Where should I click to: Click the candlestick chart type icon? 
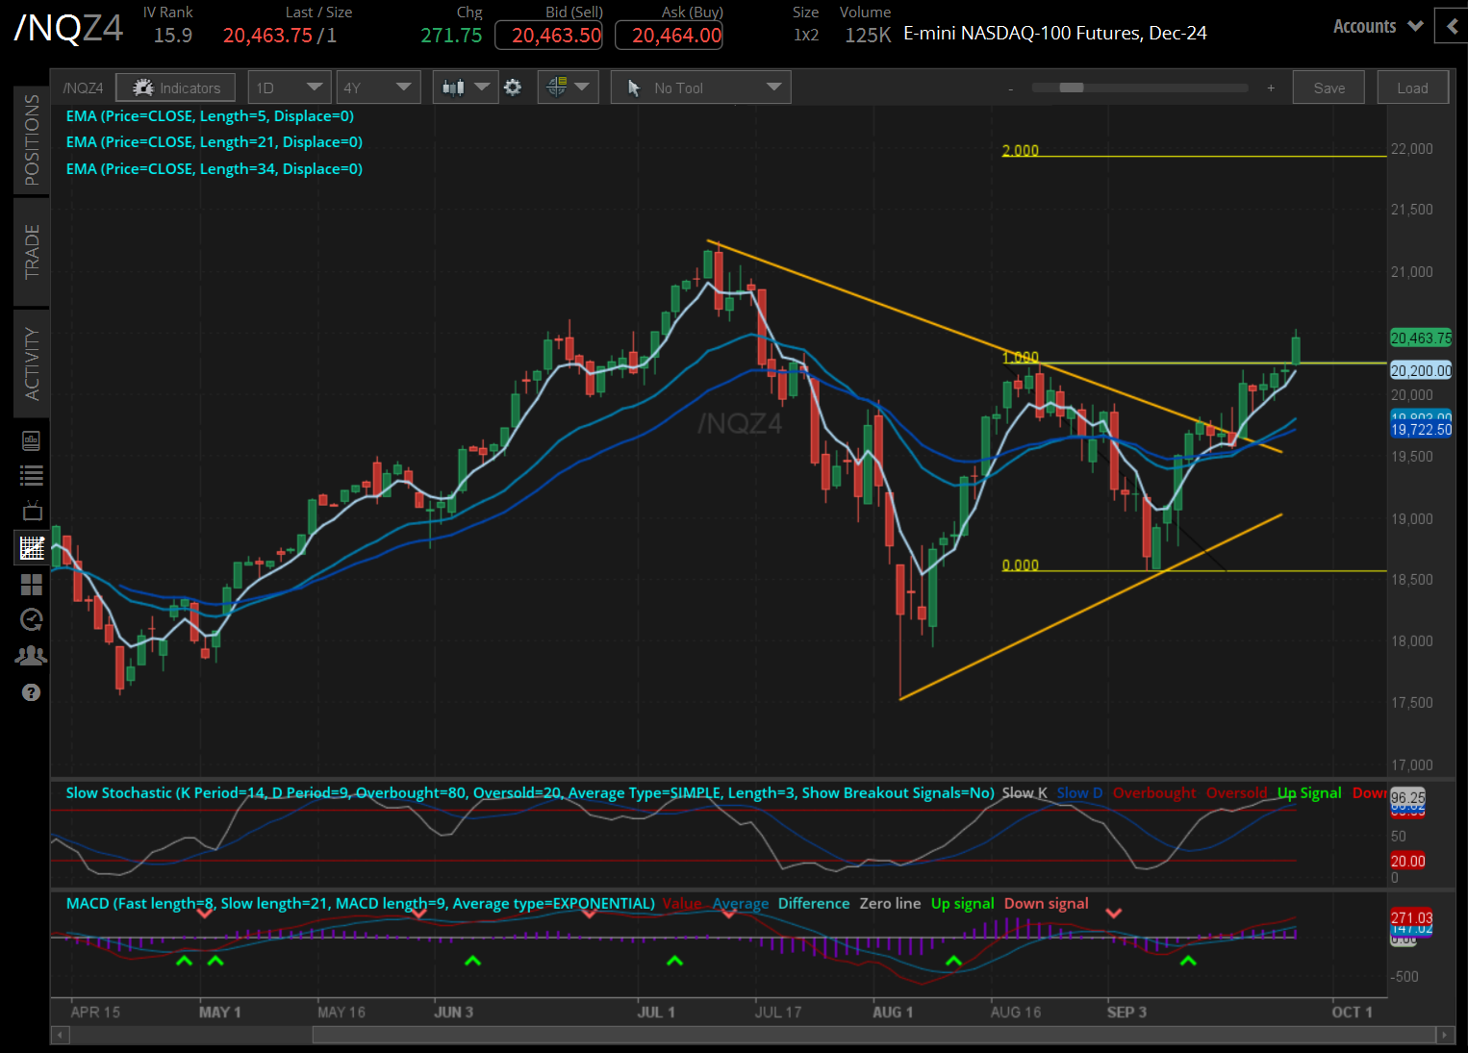pos(453,88)
